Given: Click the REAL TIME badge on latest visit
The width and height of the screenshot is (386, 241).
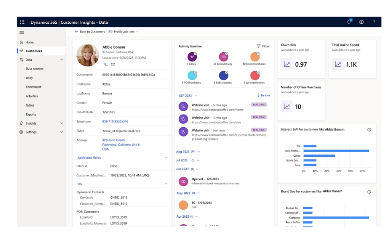Looking at the screenshot, I should click(x=259, y=130).
